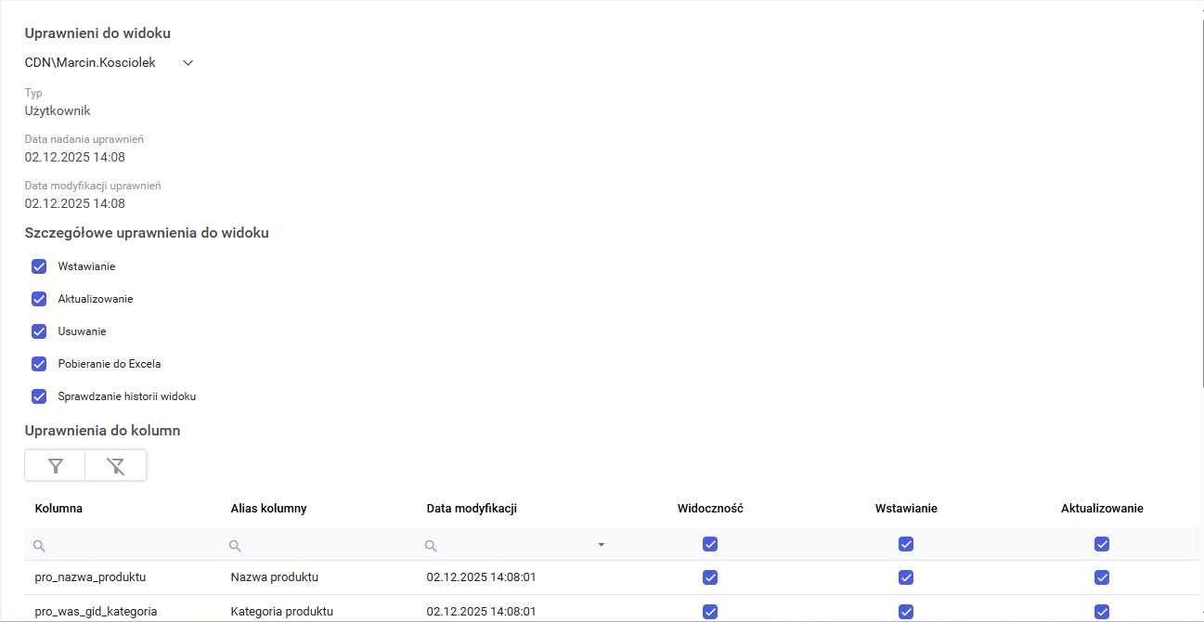
Task: Click search icon in Kolumna filter
Action: pyautogui.click(x=40, y=546)
